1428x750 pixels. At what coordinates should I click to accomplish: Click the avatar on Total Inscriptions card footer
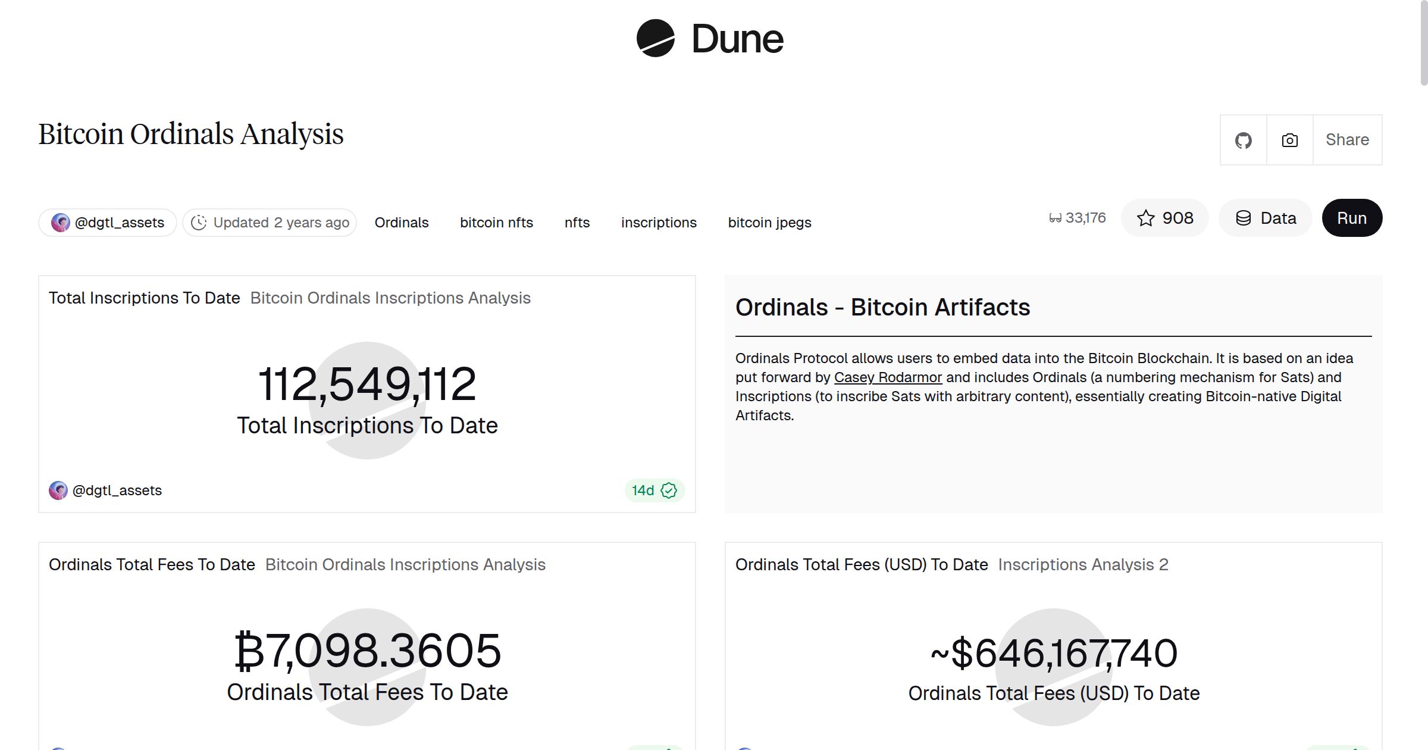pos(58,490)
